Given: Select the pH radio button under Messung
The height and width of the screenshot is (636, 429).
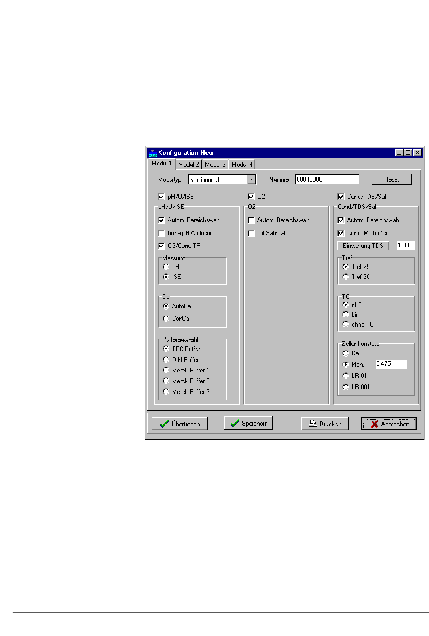Looking at the screenshot, I should coord(166,267).
